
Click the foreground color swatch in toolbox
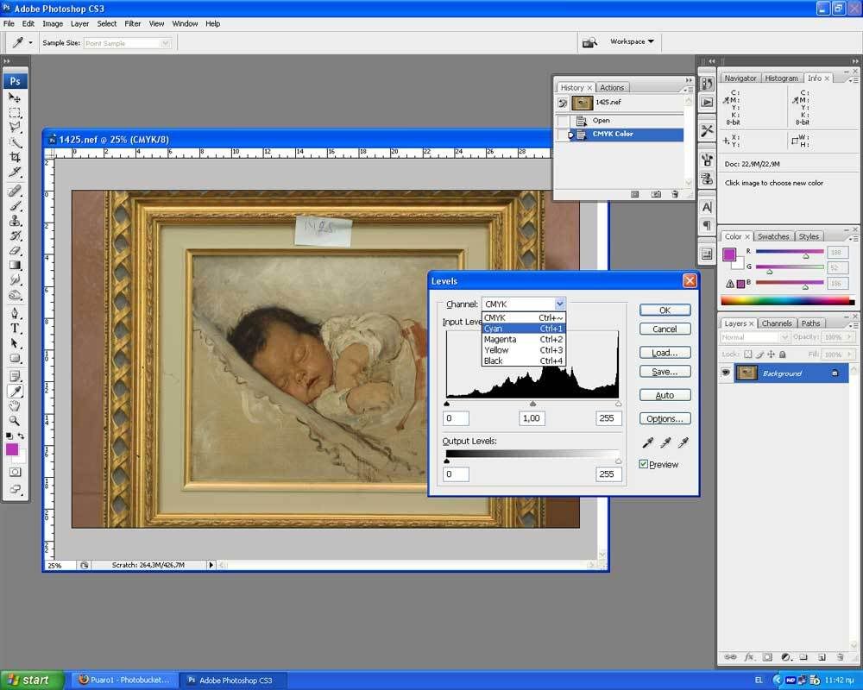[x=12, y=449]
